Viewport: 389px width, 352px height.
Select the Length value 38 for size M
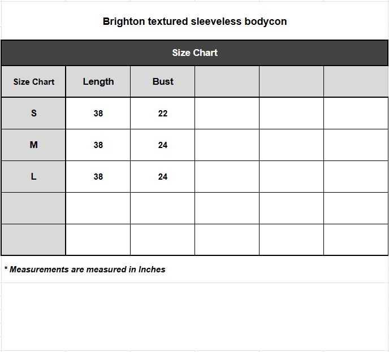(x=98, y=145)
